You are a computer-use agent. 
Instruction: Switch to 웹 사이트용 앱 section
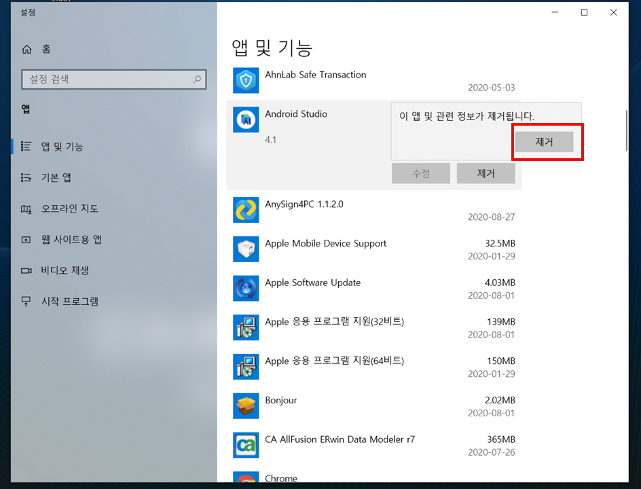pyautogui.click(x=71, y=240)
